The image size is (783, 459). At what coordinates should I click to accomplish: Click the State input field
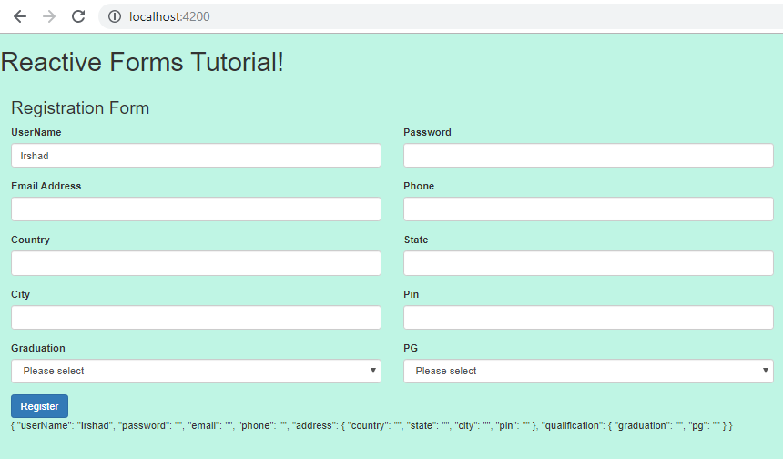(x=588, y=263)
